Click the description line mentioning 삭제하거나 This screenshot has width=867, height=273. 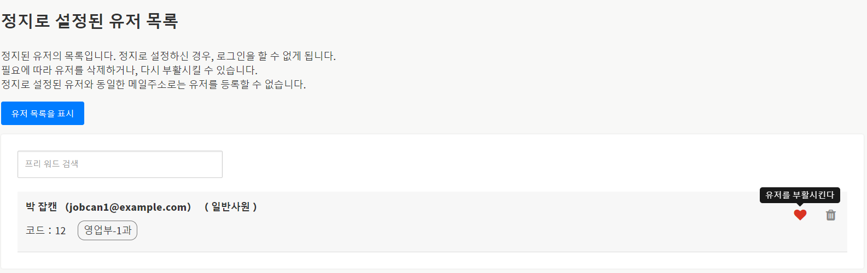point(129,70)
